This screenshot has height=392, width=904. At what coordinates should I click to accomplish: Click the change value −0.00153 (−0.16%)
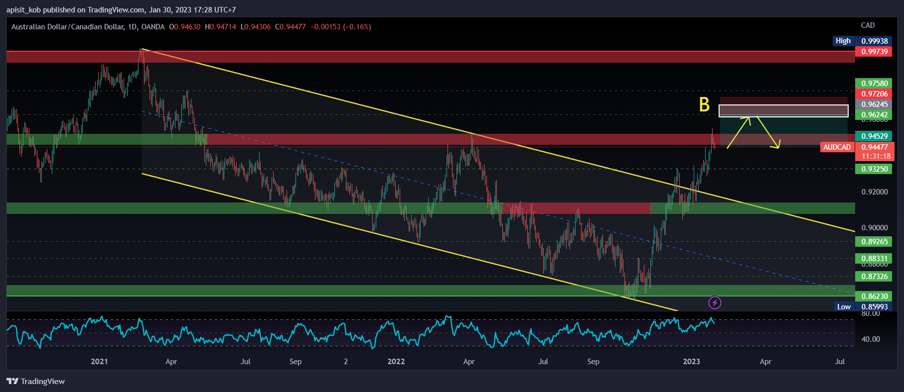tap(341, 27)
